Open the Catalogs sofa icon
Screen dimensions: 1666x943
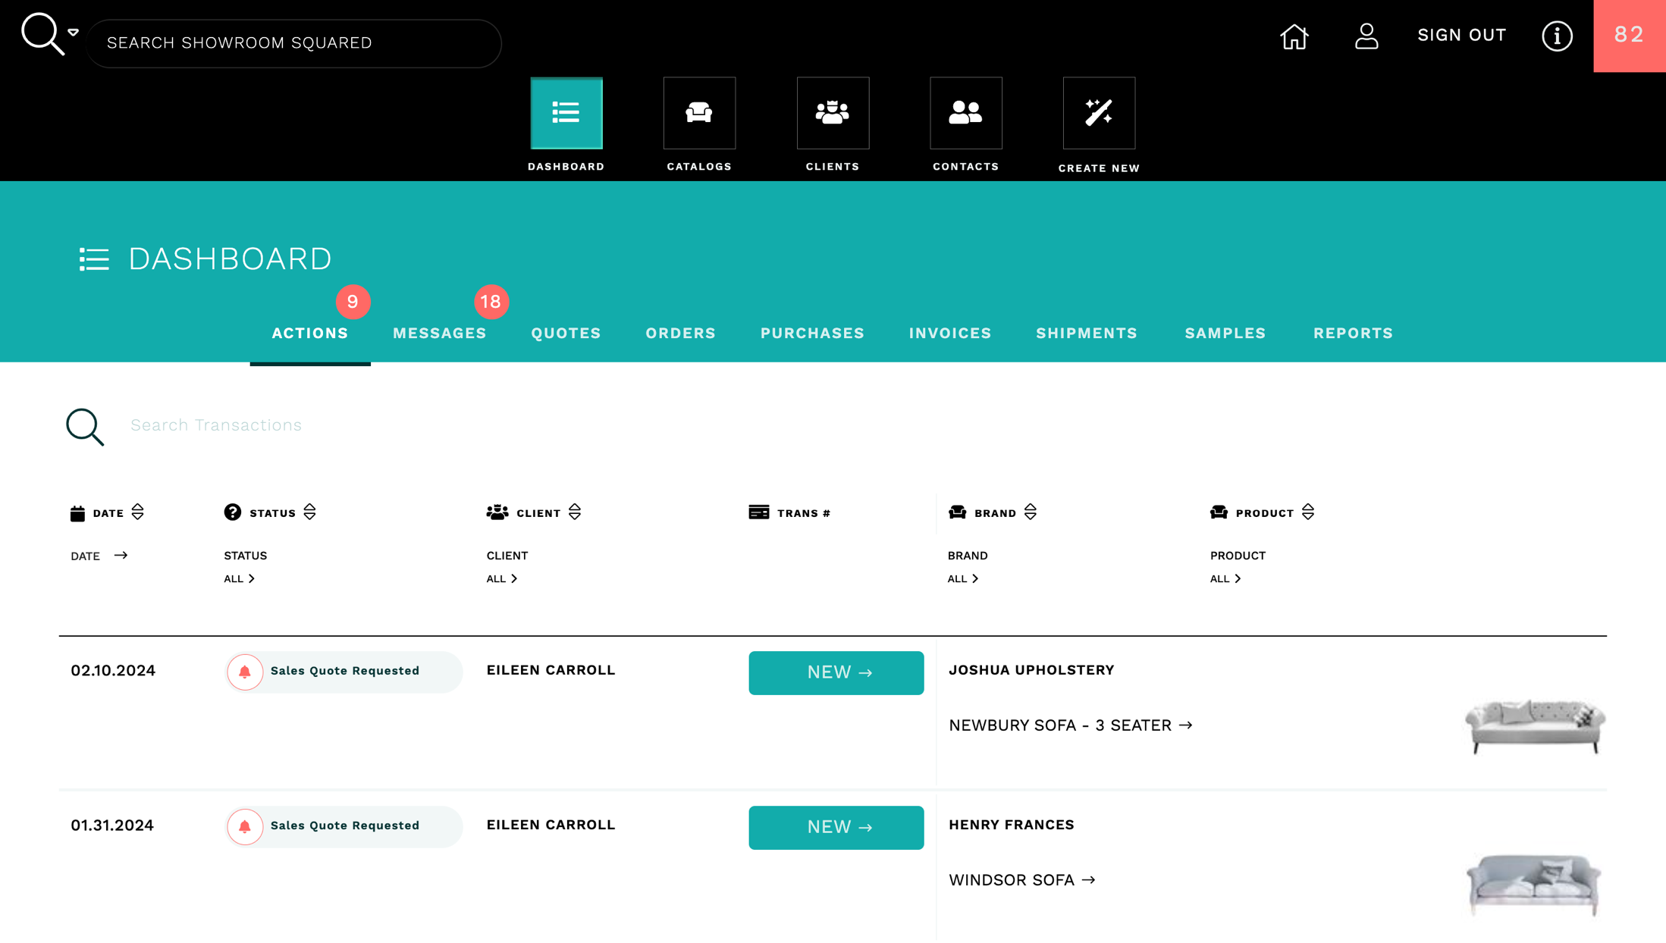click(699, 113)
